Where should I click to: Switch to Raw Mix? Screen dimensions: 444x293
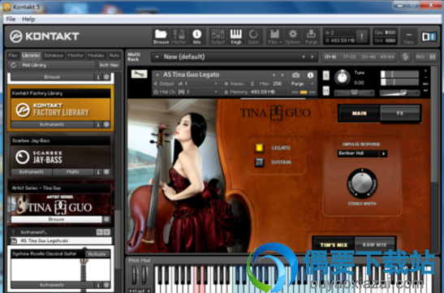375,245
